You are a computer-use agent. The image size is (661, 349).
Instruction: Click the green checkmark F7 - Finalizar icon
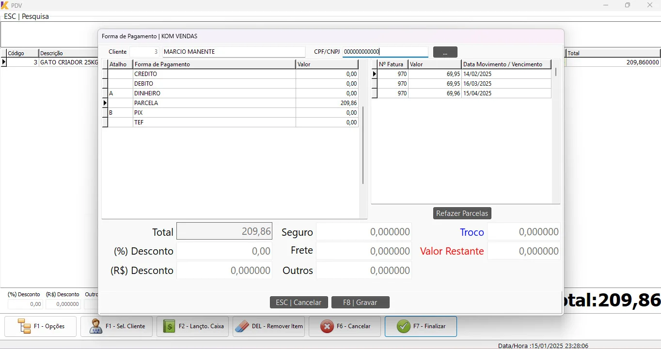tap(403, 326)
